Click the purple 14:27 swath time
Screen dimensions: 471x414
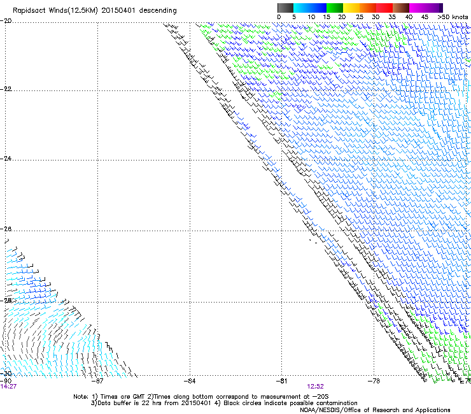click(x=8, y=387)
